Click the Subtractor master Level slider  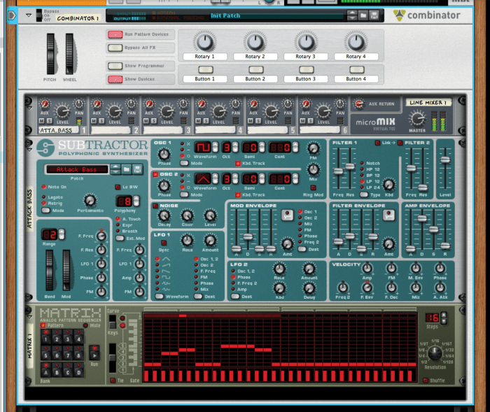tap(445, 159)
